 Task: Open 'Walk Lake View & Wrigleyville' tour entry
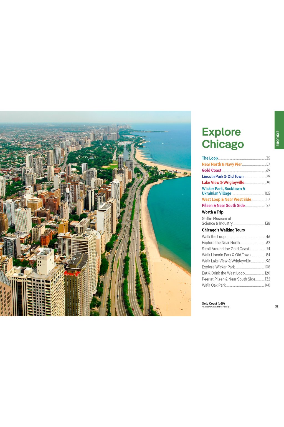(236, 261)
